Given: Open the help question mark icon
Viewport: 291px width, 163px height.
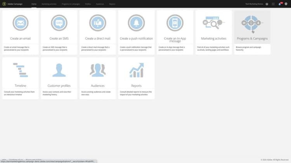Looking at the screenshot, I should 267,4.
